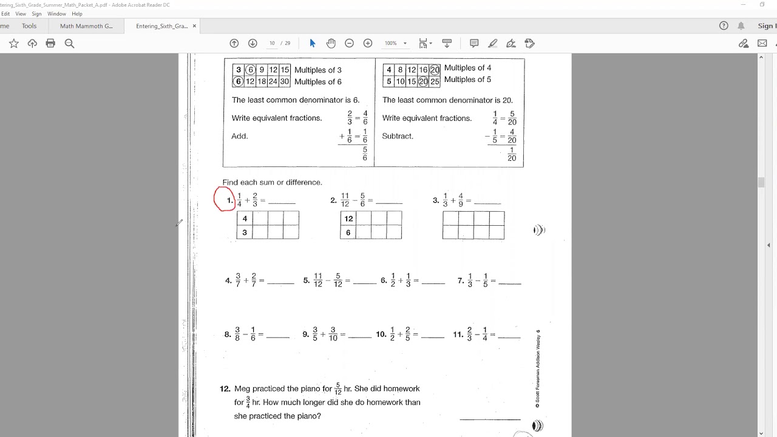Add a comment sticky note
The image size is (777, 437).
point(474,43)
